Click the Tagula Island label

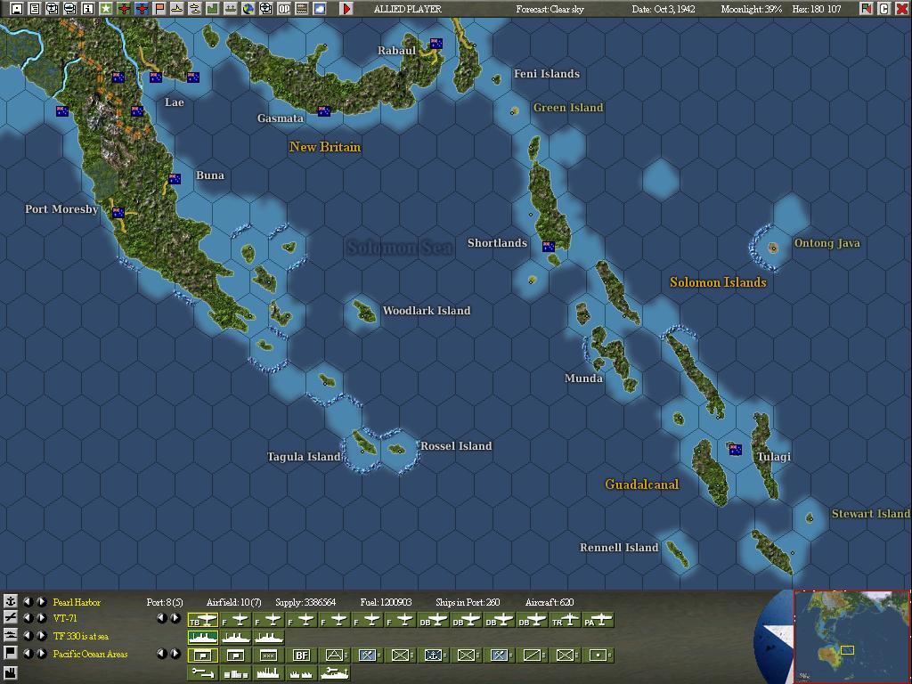click(304, 457)
